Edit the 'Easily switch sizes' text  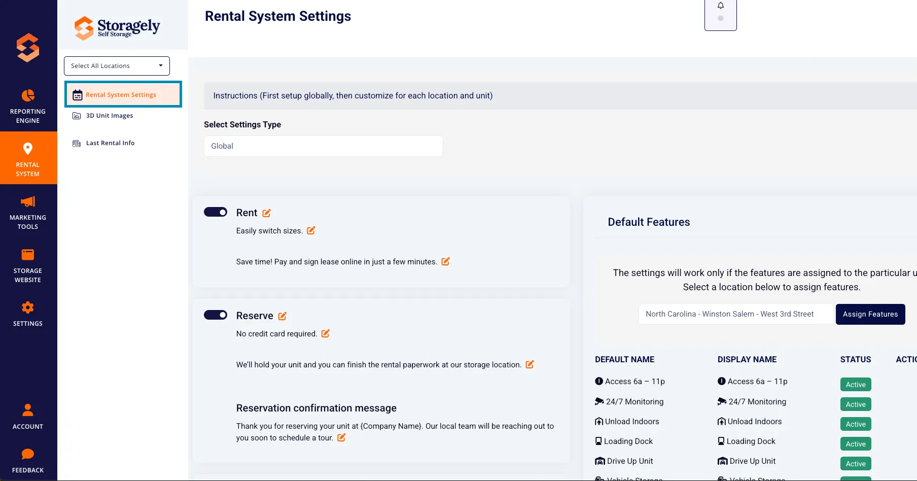[311, 230]
